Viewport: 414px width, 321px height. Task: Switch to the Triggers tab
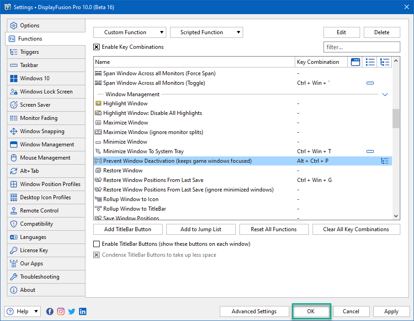(46, 52)
